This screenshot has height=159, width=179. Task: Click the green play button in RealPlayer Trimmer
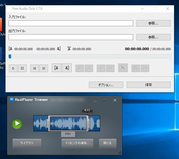[x=17, y=124]
